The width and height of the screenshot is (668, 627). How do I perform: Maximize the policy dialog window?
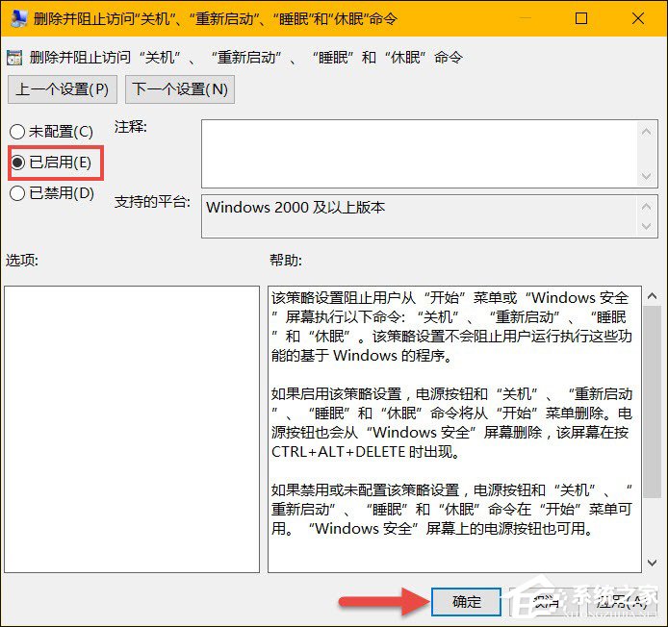click(581, 18)
